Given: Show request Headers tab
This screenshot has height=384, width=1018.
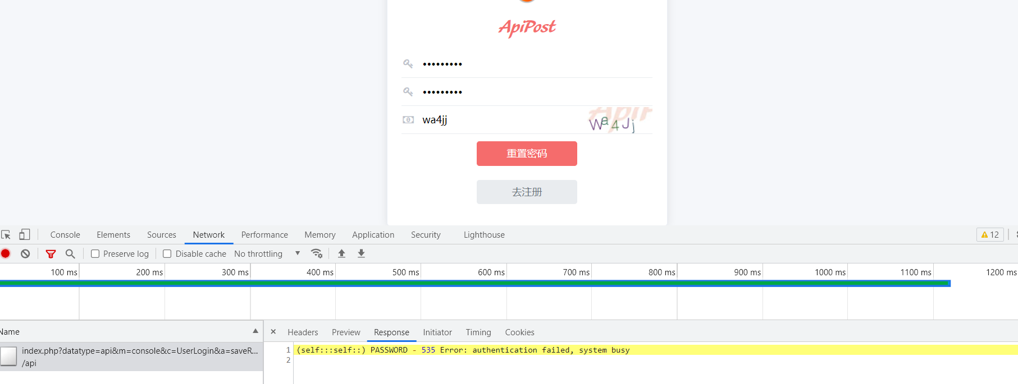Looking at the screenshot, I should pos(303,332).
